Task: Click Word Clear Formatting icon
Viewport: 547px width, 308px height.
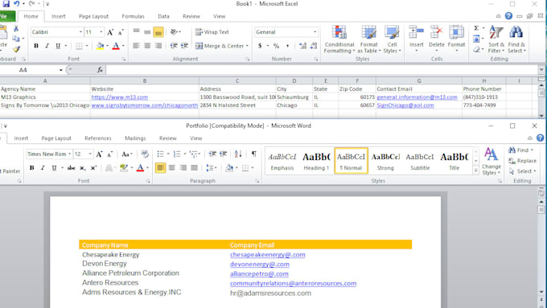Action: point(145,154)
